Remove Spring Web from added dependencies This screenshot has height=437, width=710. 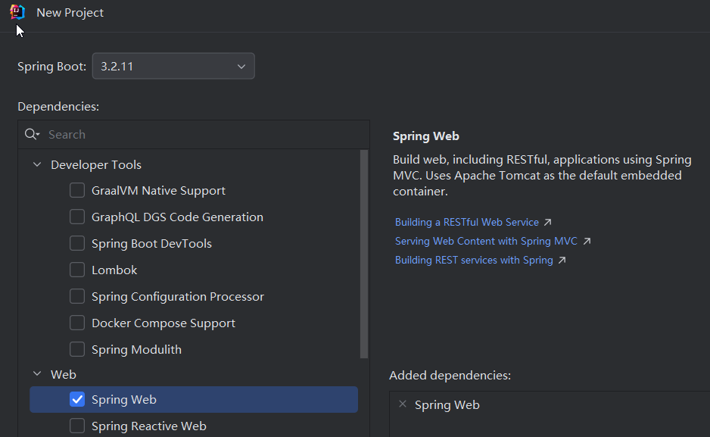403,404
